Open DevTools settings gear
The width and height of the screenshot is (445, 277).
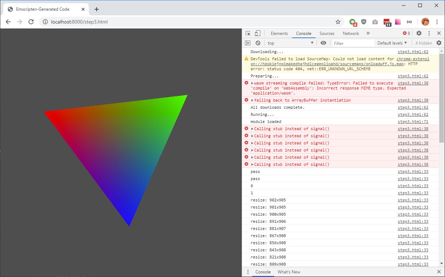click(419, 33)
